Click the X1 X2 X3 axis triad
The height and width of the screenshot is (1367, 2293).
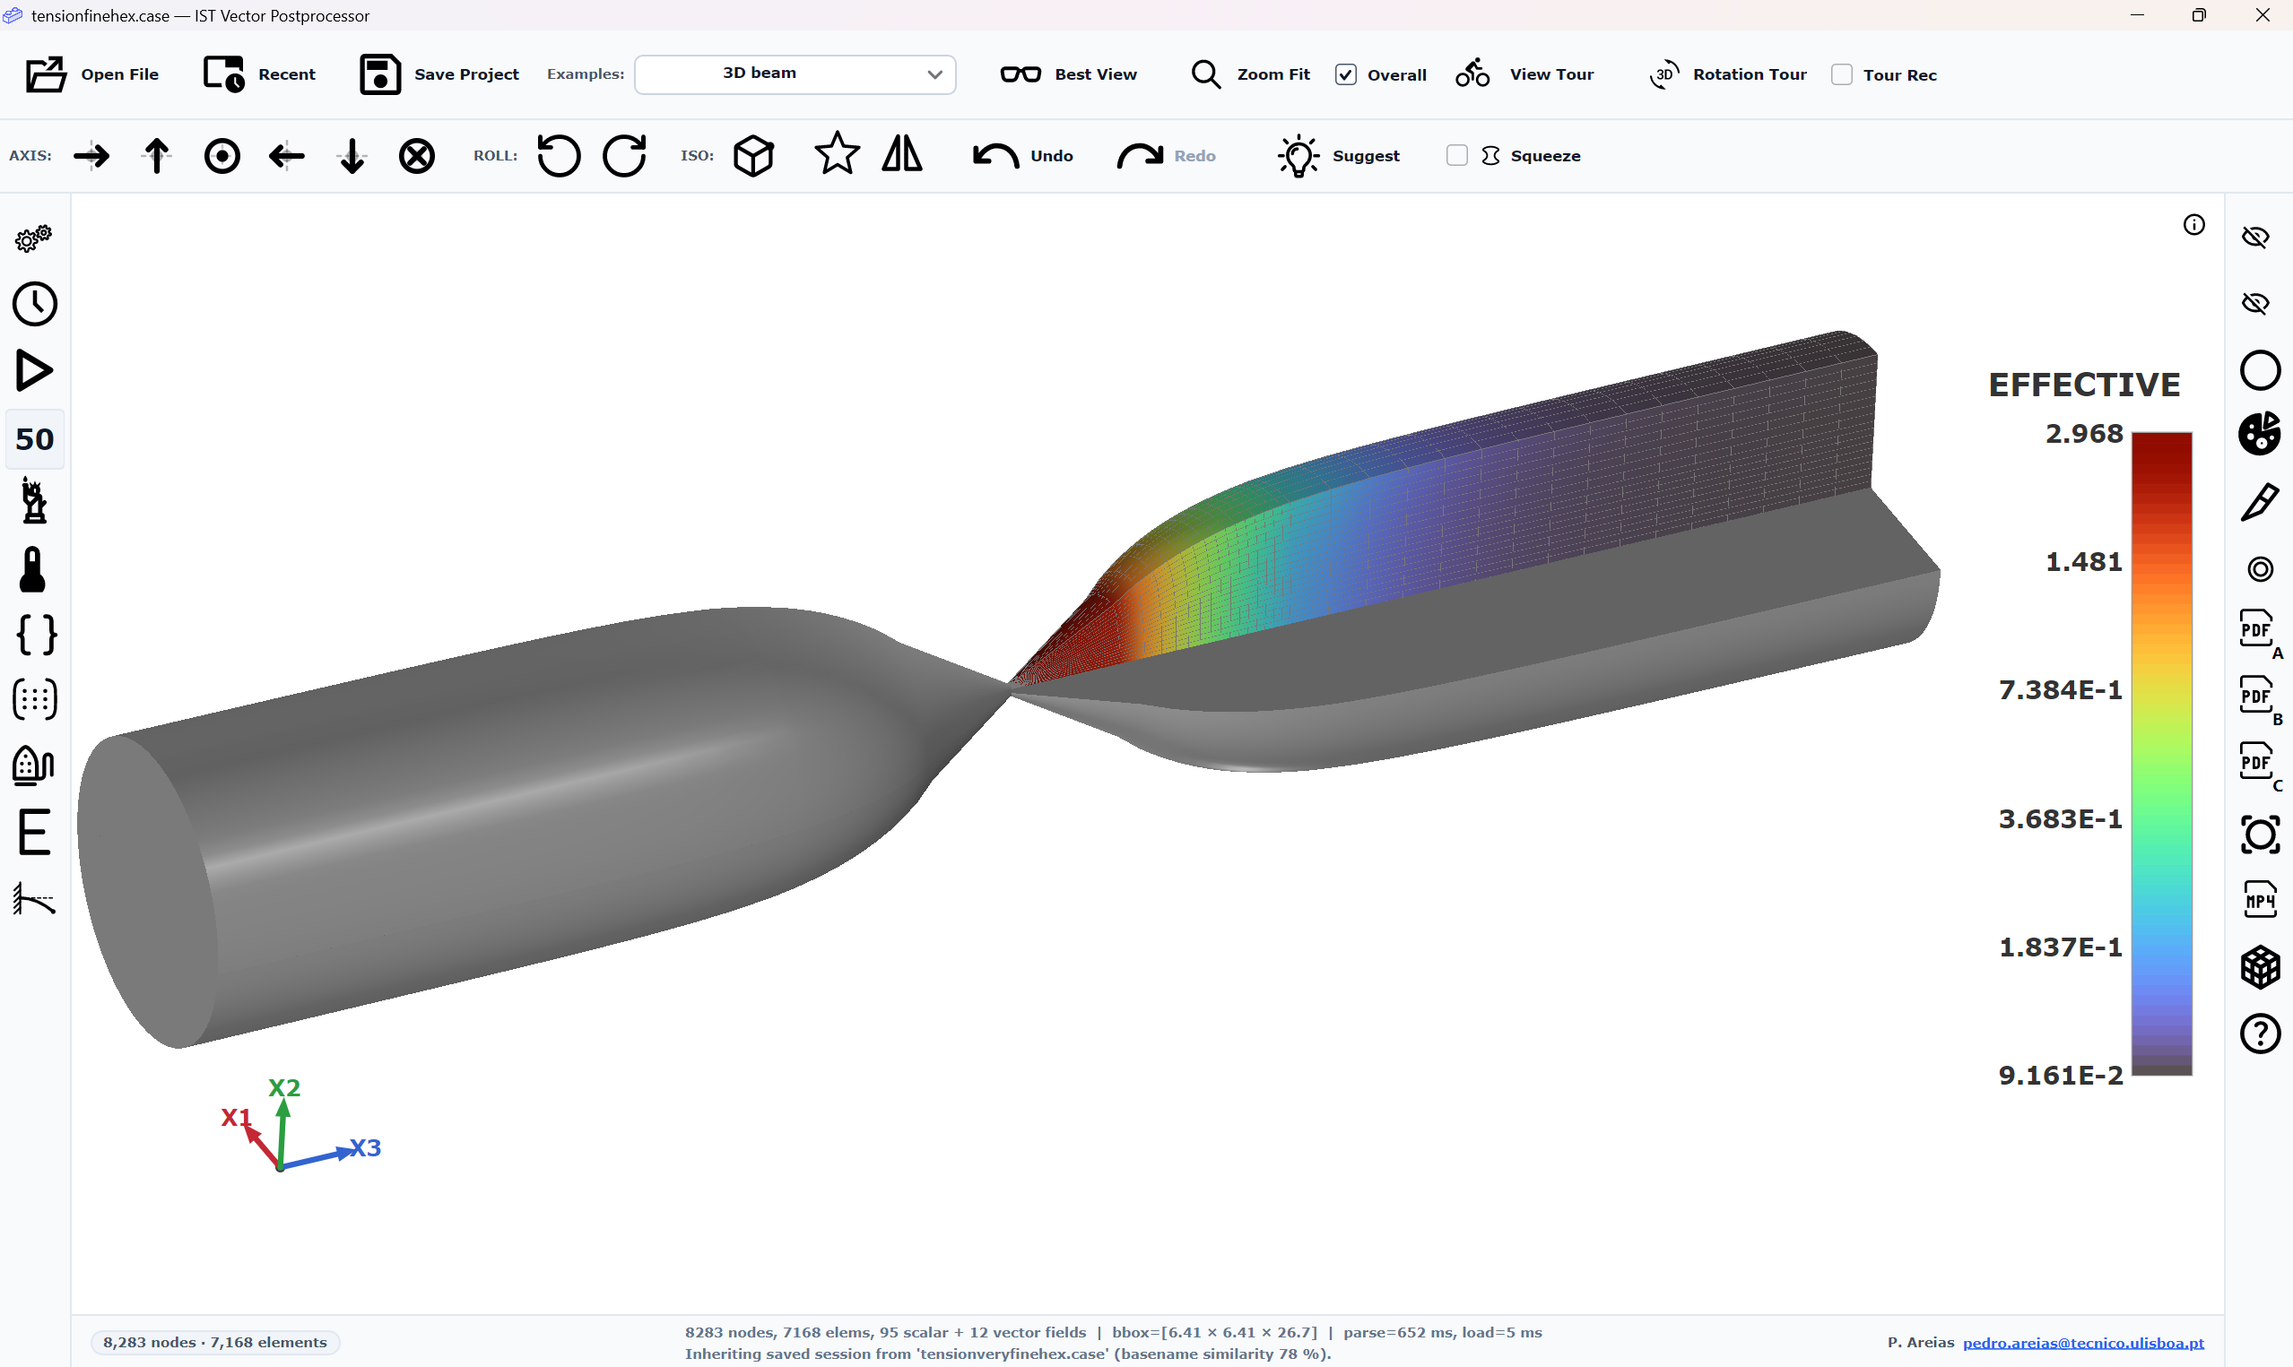[x=300, y=1126]
